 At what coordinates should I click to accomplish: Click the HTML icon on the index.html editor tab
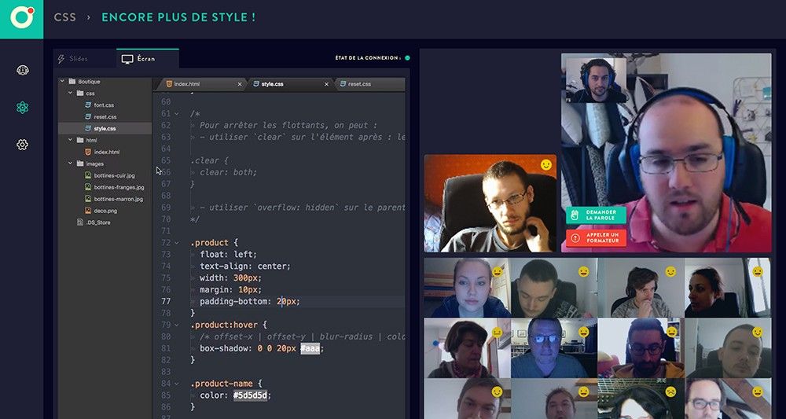pos(169,83)
